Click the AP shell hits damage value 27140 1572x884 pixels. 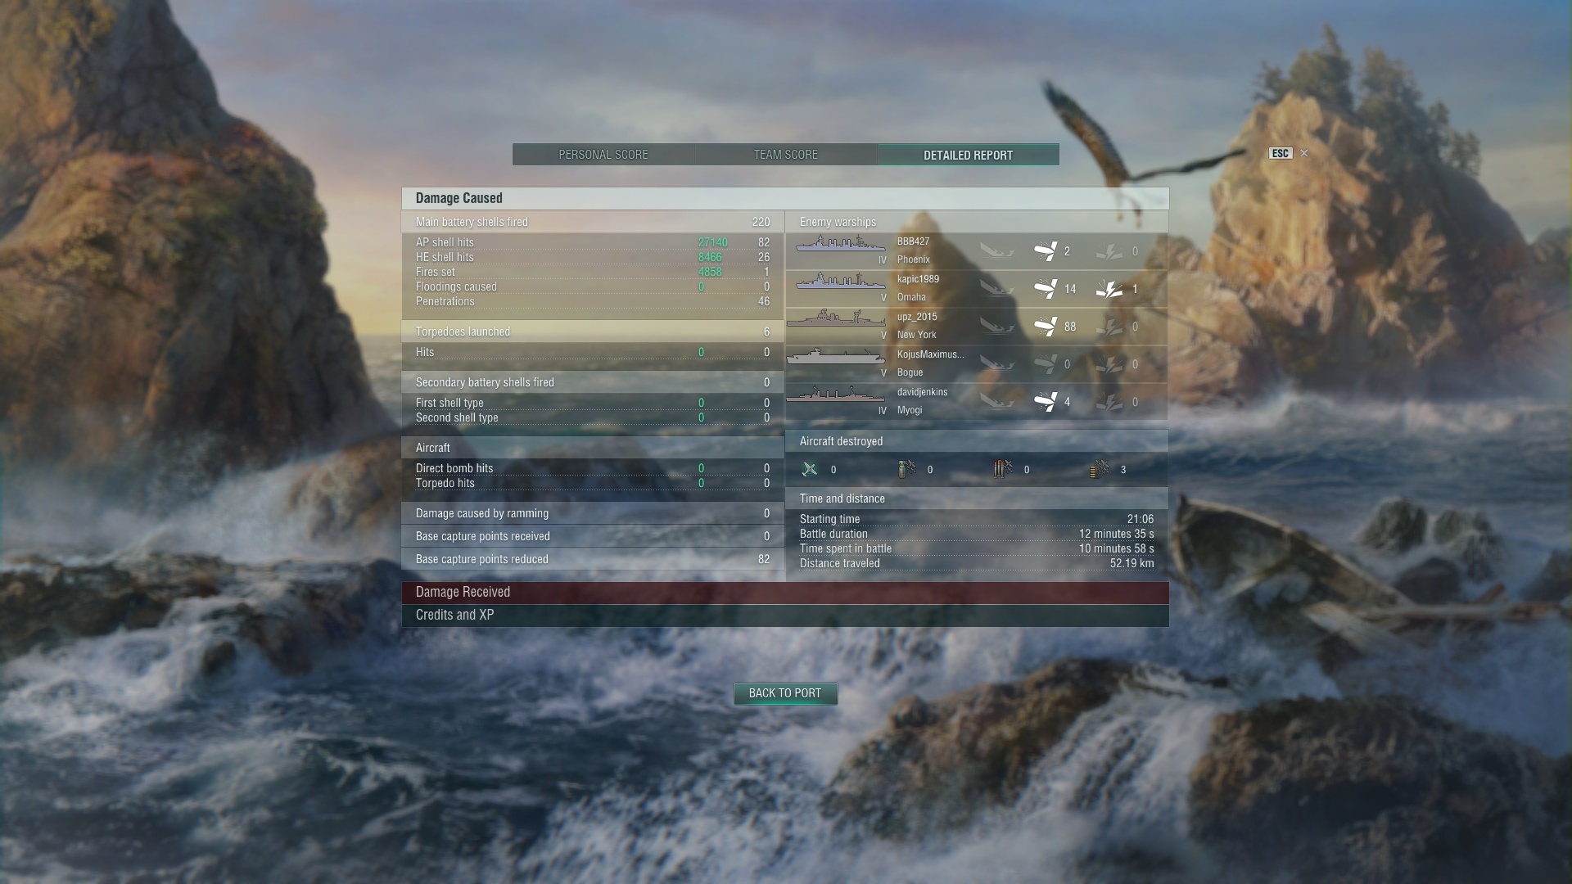coord(712,242)
